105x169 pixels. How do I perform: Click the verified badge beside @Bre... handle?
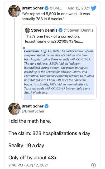tap(46, 8)
